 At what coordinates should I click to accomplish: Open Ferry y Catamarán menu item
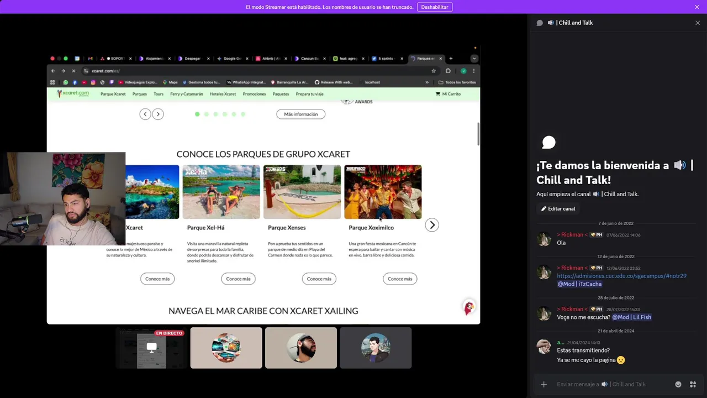(187, 94)
